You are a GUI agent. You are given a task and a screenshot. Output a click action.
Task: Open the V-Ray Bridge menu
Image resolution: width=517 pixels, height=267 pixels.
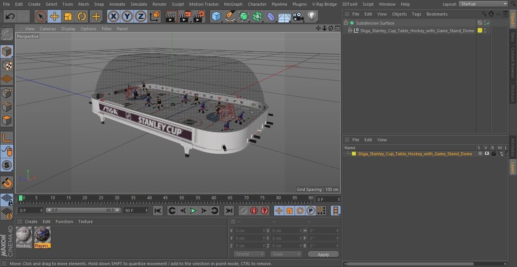pos(324,4)
